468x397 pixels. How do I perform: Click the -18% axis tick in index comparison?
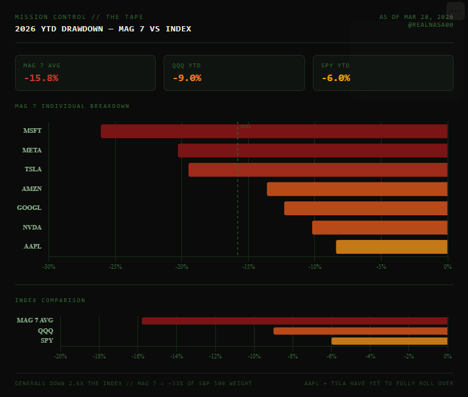coord(99,356)
